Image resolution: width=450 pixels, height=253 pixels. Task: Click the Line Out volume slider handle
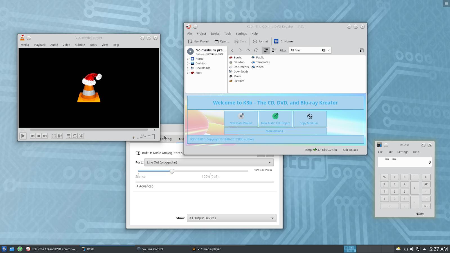(172, 171)
